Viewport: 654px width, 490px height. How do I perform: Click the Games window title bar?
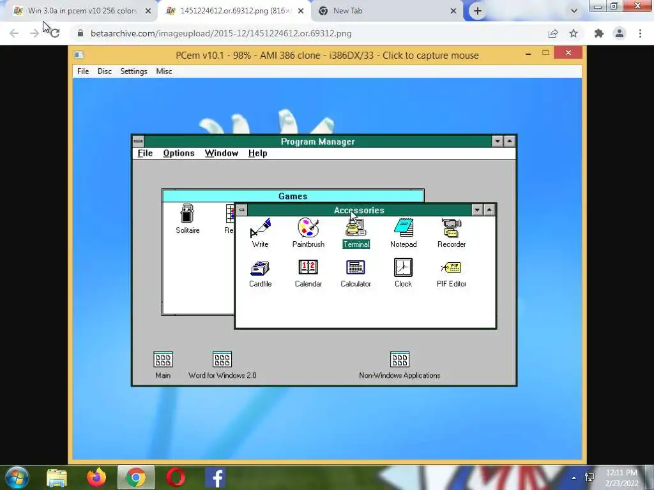point(293,196)
